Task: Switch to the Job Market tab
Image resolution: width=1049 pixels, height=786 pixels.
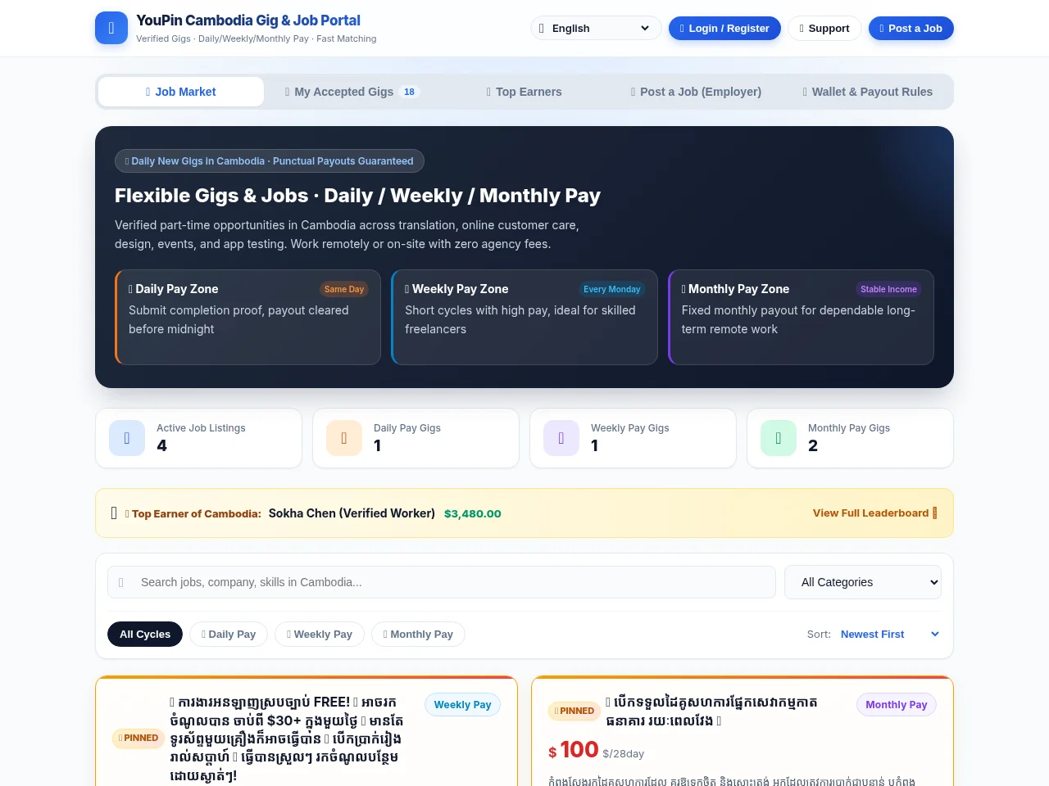Action: (181, 92)
